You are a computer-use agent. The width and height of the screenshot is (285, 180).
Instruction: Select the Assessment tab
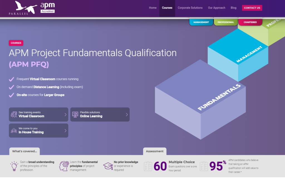pyautogui.click(x=155, y=151)
